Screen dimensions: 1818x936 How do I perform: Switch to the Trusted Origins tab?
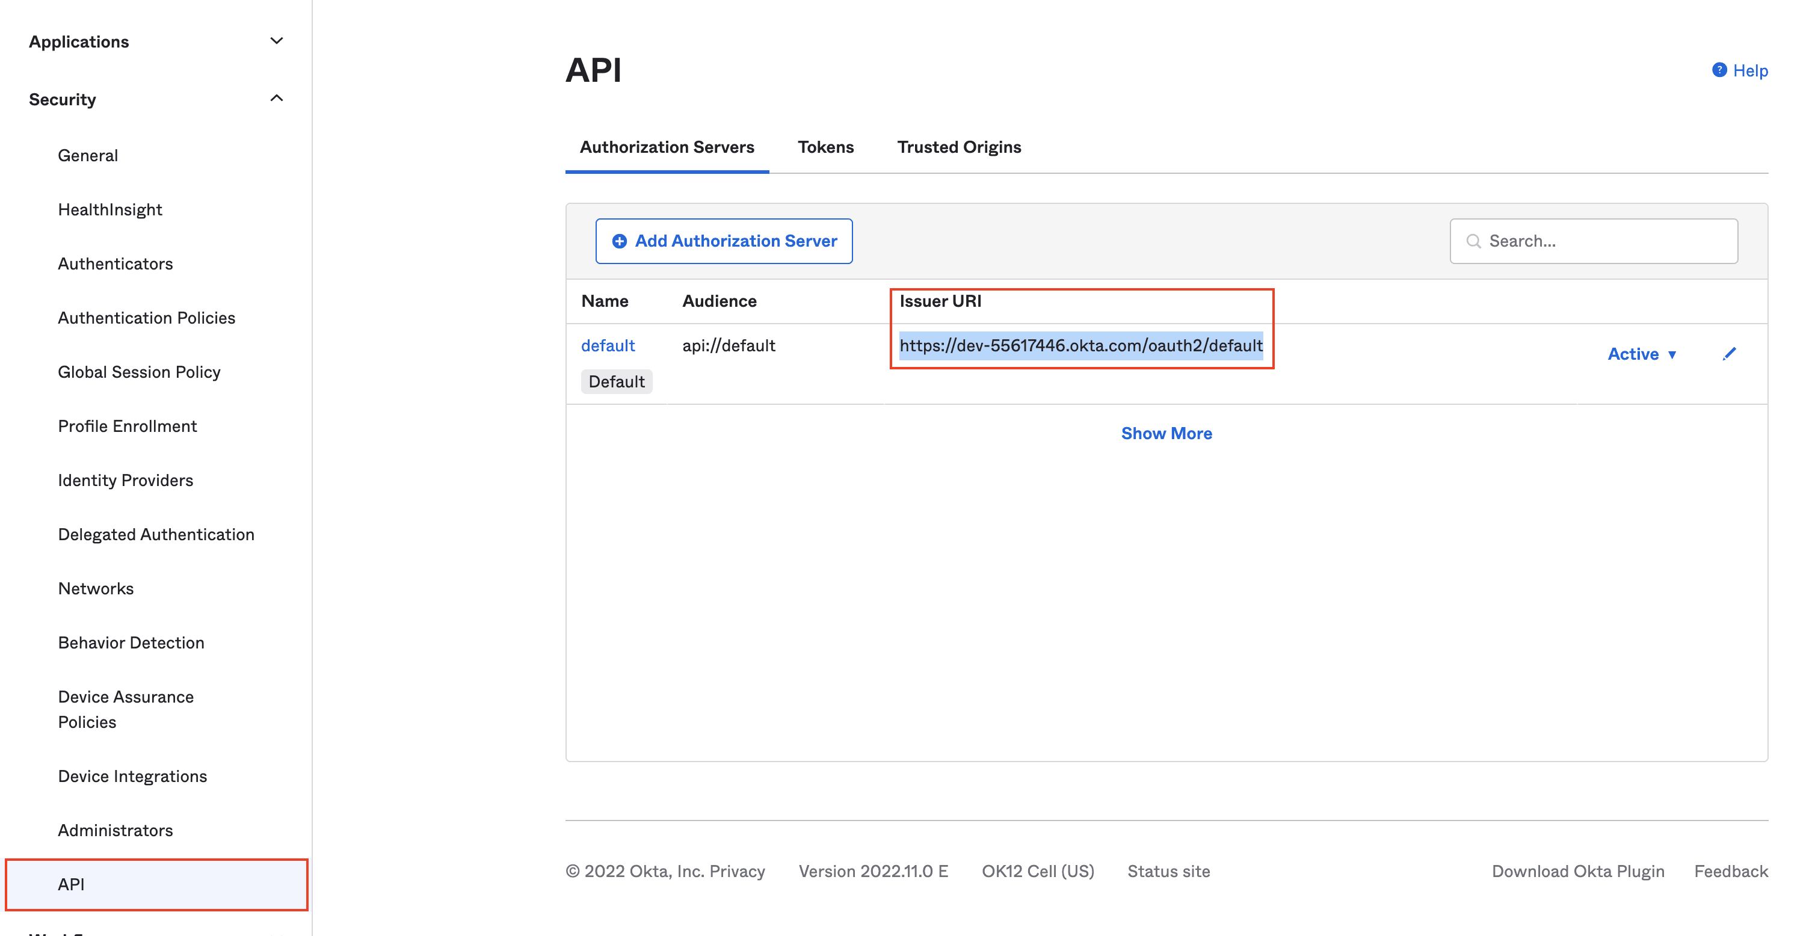coord(958,147)
